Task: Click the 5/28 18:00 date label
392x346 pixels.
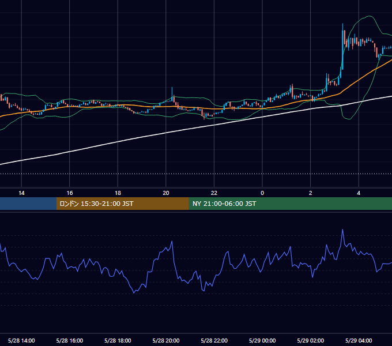Action: pos(118,340)
